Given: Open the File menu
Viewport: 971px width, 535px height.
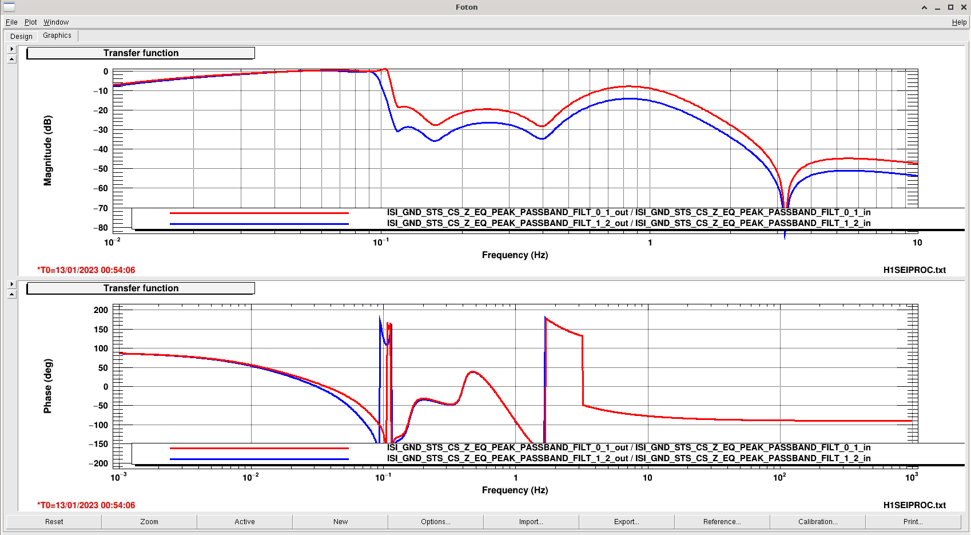Looking at the screenshot, I should (11, 22).
